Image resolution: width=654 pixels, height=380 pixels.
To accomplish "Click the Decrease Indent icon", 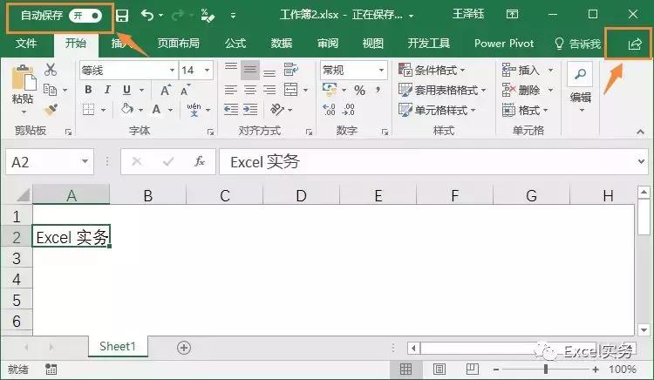I will pos(231,110).
